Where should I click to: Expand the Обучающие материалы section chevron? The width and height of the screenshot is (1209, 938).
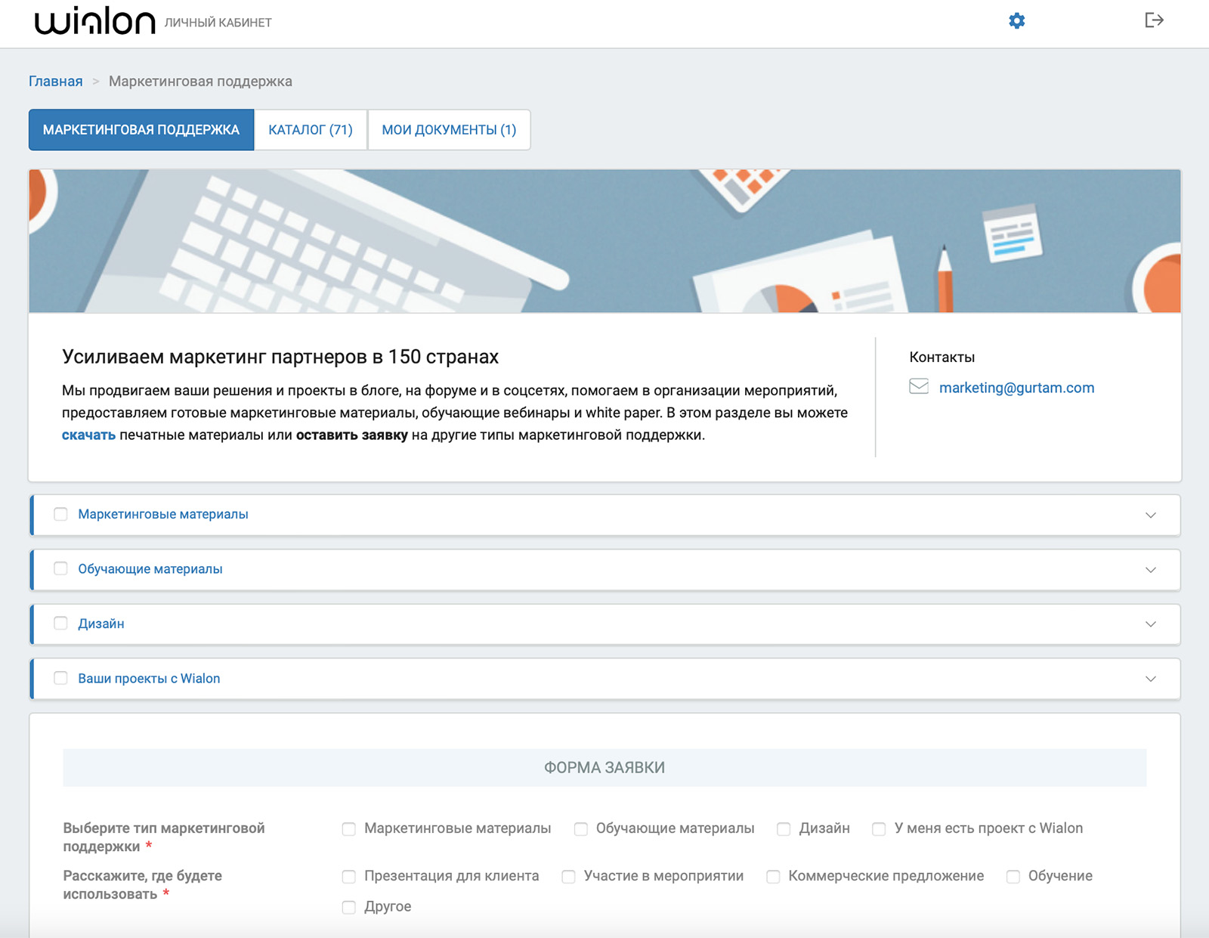pyautogui.click(x=1150, y=570)
